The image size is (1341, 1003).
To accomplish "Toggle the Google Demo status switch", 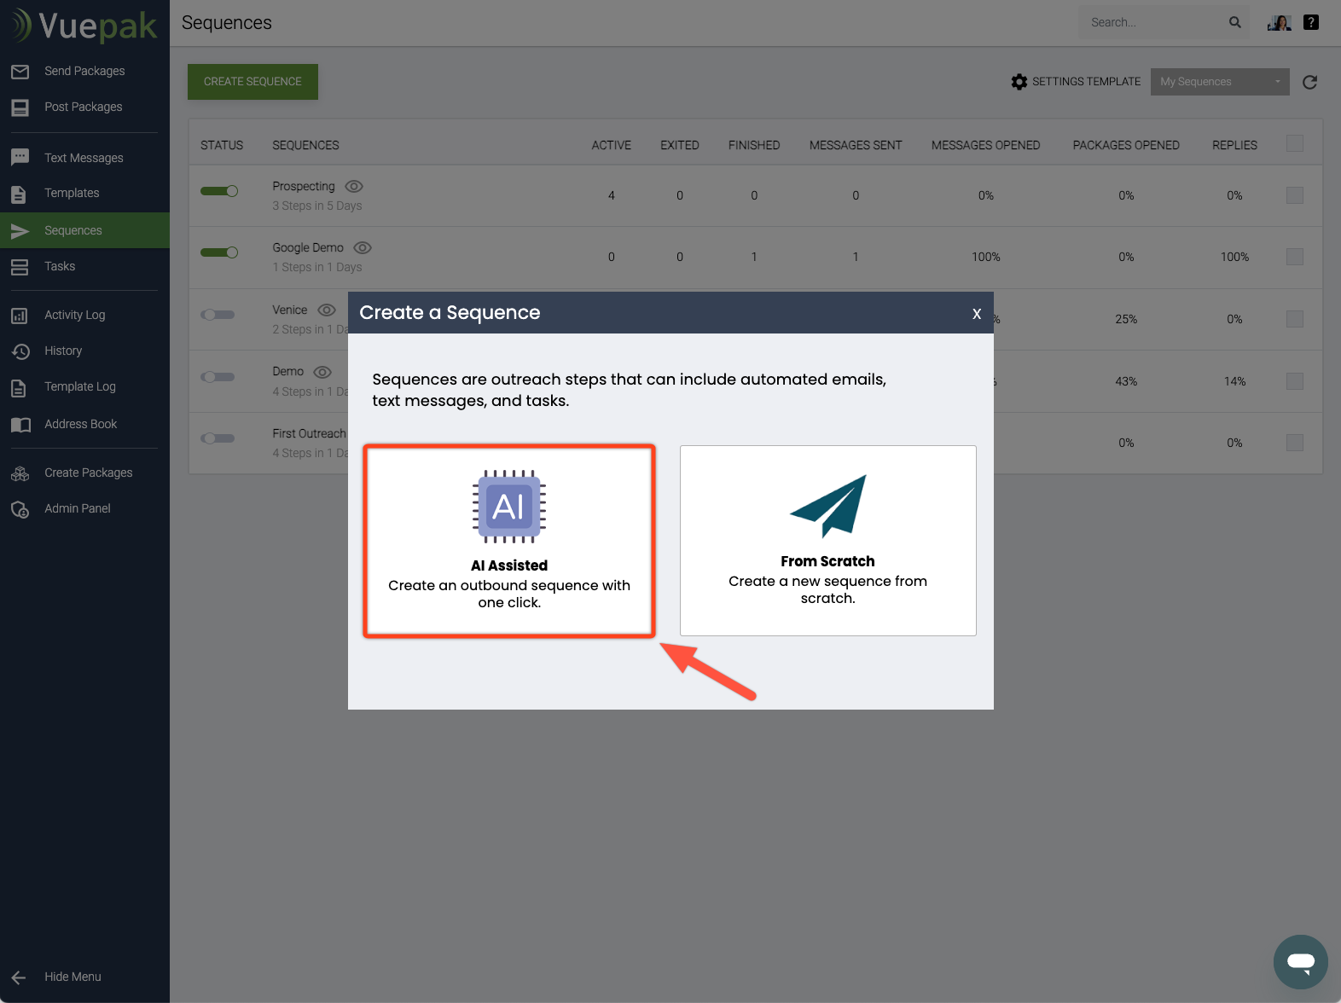I will (219, 252).
